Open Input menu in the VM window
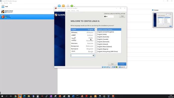Viewport: 174px width, 98px height. tap(69, 11)
